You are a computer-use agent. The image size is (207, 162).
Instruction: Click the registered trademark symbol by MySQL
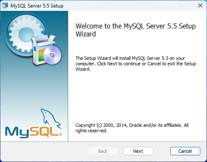60,134
